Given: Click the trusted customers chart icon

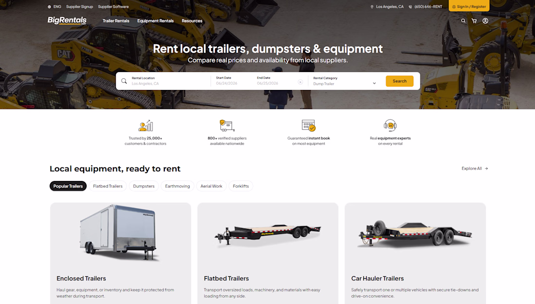Looking at the screenshot, I should tap(146, 125).
